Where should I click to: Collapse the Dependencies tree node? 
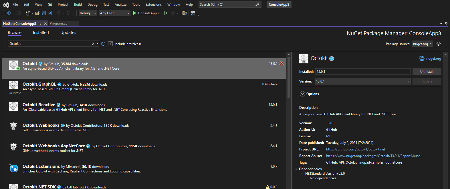[x=296, y=169]
